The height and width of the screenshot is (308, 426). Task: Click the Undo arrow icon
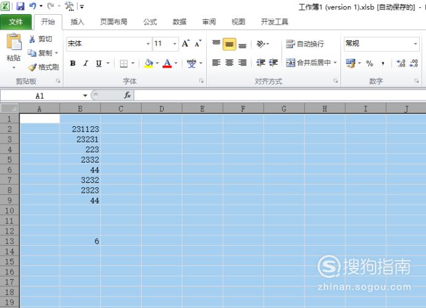click(x=33, y=6)
